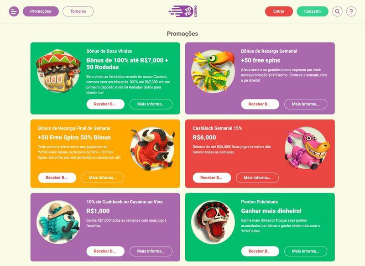This screenshot has width=365, height=266.
Task: Click the red bull piñata image
Action: click(x=152, y=148)
